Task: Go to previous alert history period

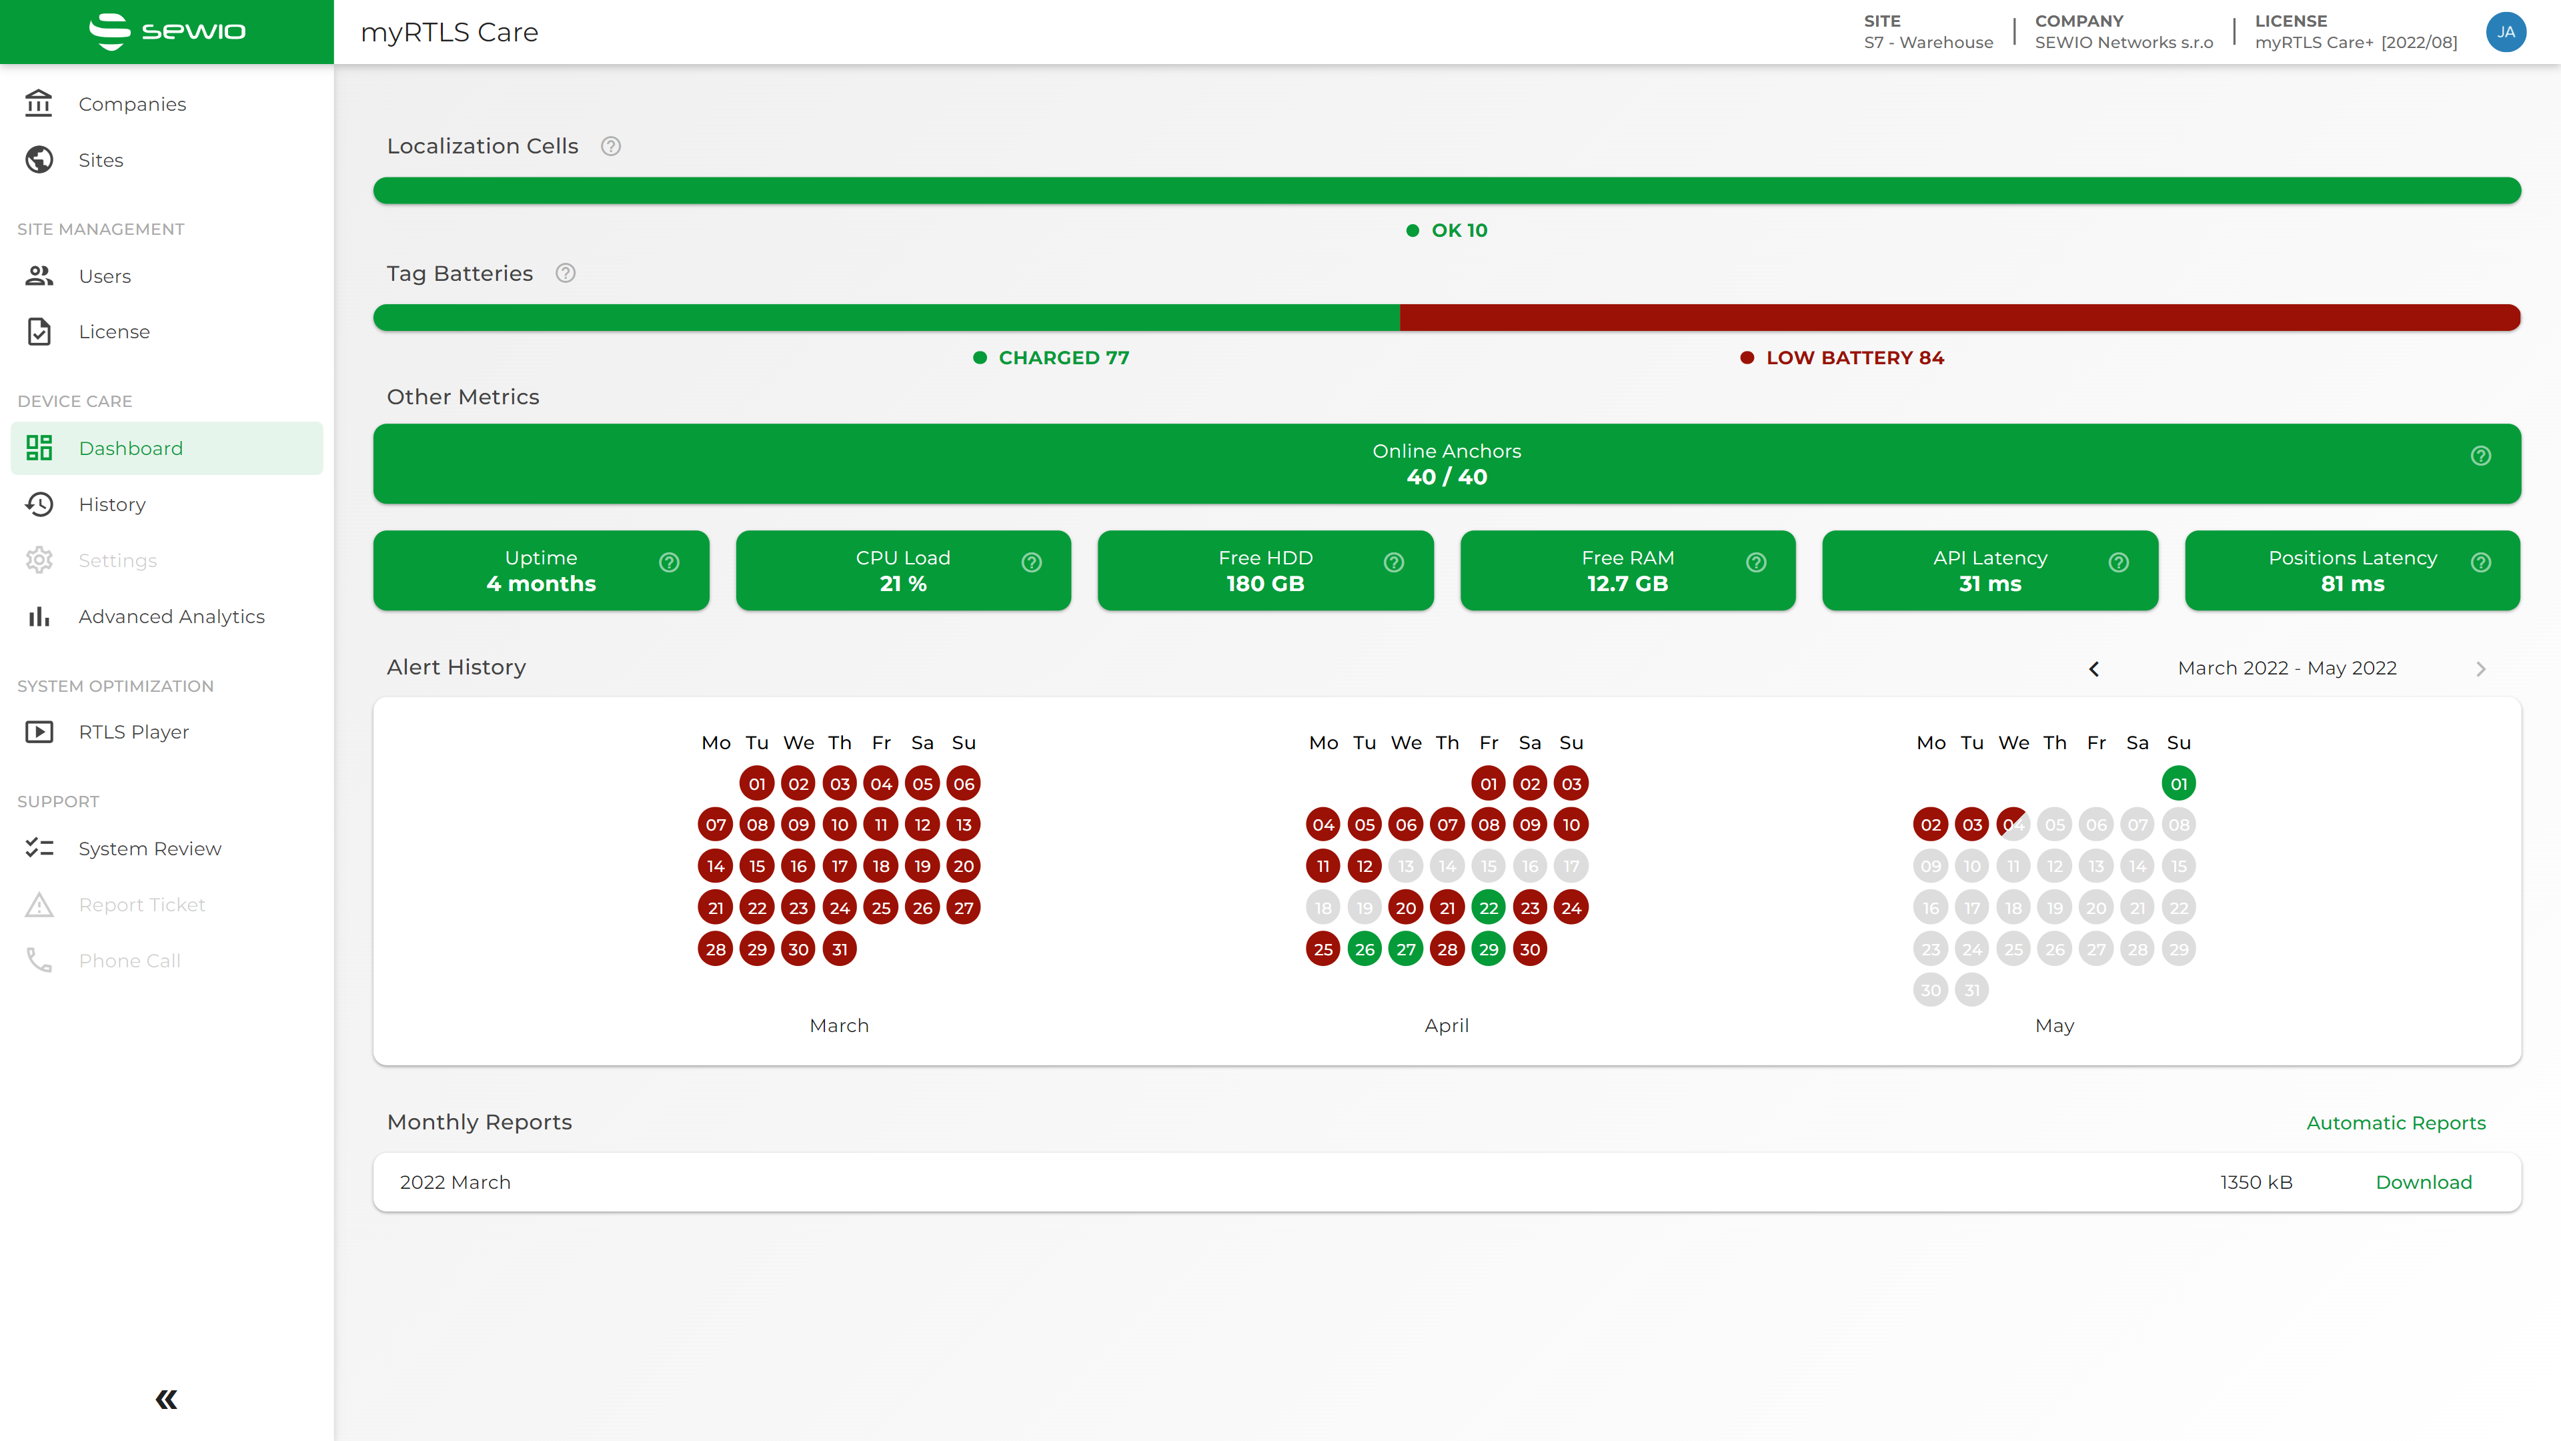Action: 2093,668
